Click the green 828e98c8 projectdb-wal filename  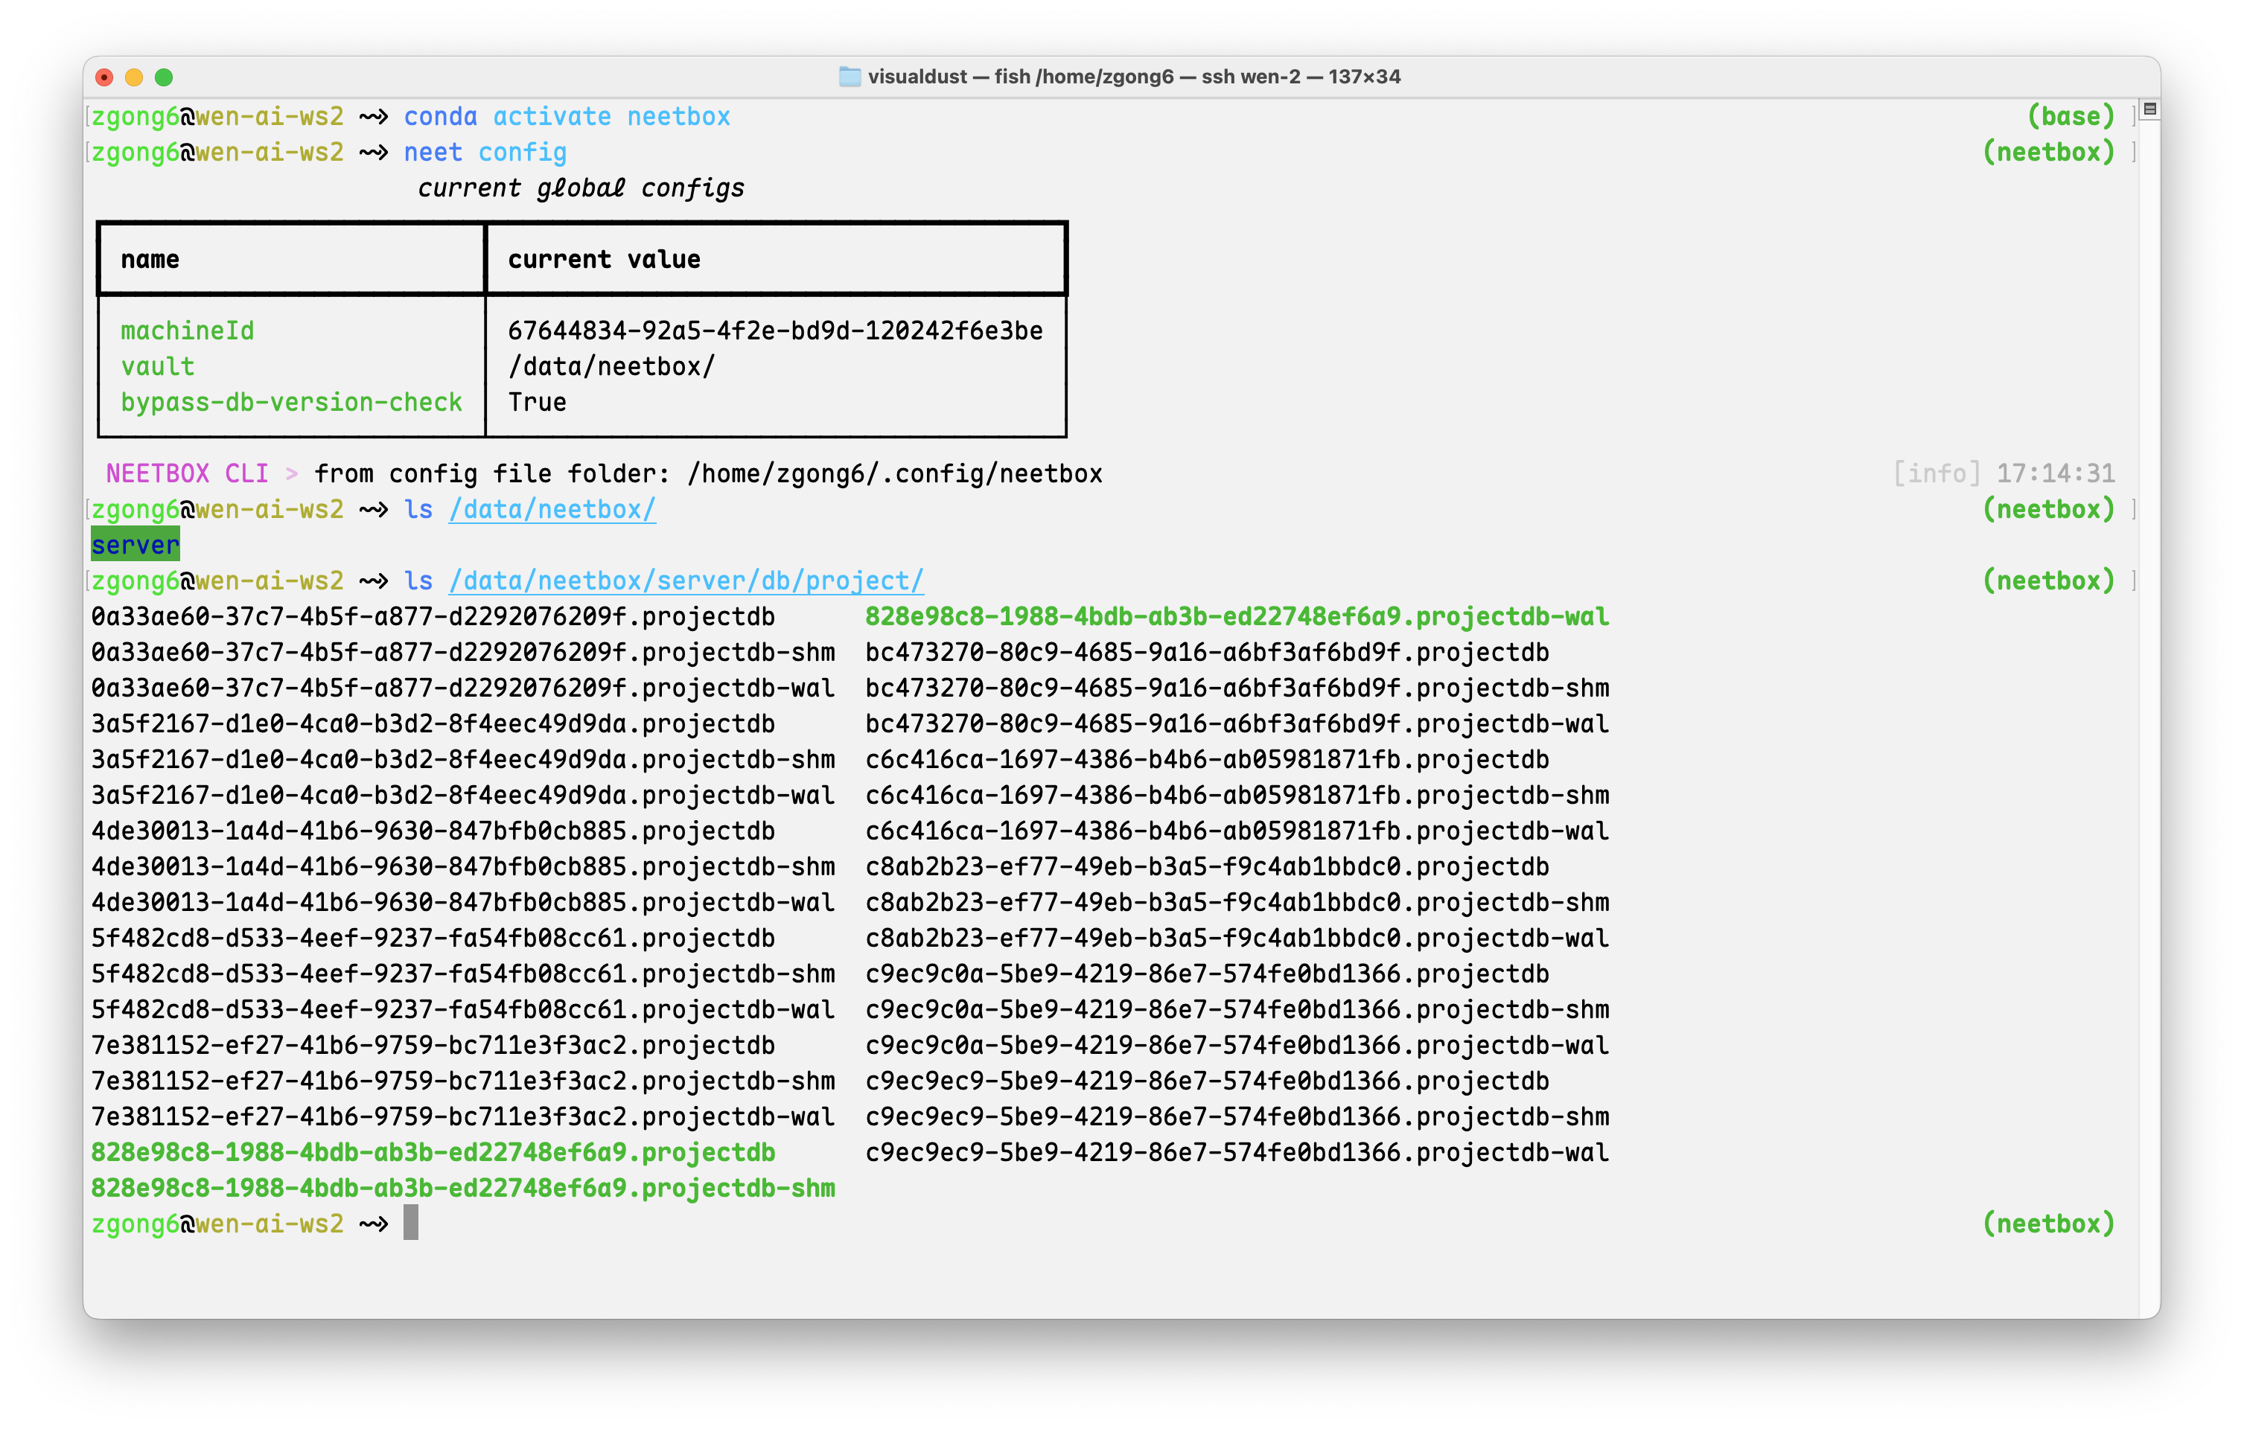coord(1237,617)
